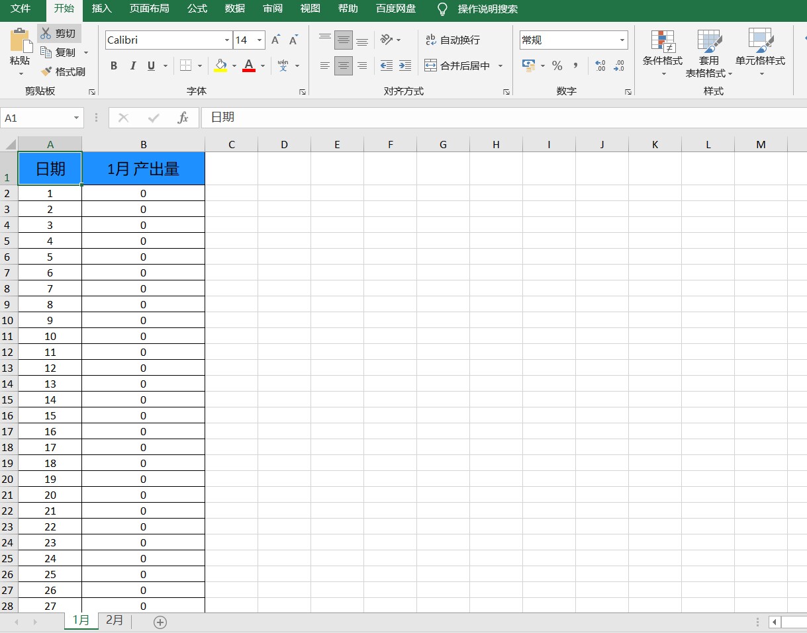This screenshot has width=807, height=633.
Task: Click in the formula bar showing 日期
Action: [x=504, y=118]
